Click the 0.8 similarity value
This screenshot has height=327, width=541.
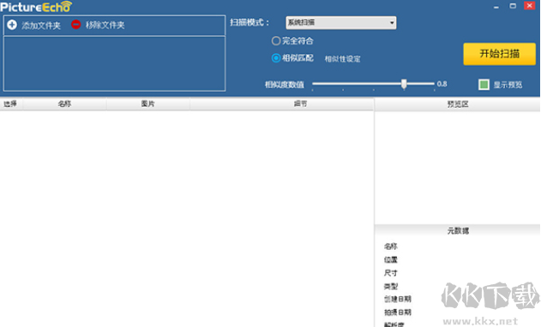[x=442, y=84]
